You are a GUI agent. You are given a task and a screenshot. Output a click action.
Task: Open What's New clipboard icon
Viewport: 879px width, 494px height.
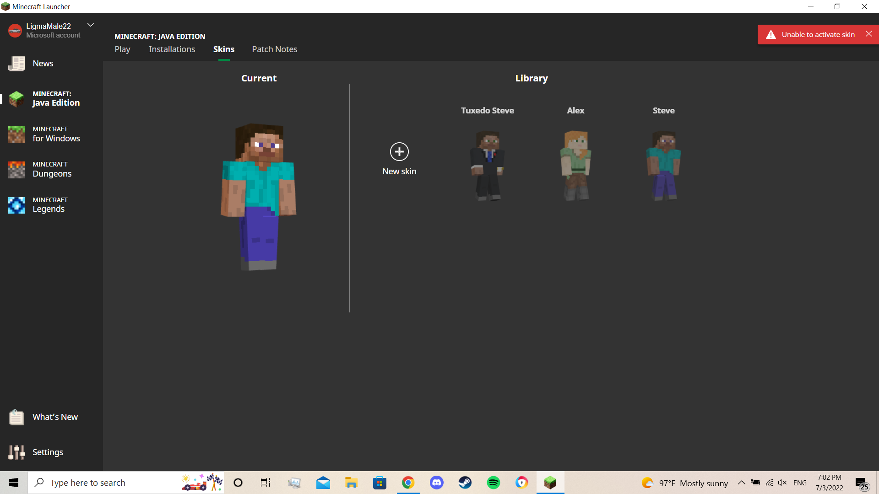[x=16, y=417]
